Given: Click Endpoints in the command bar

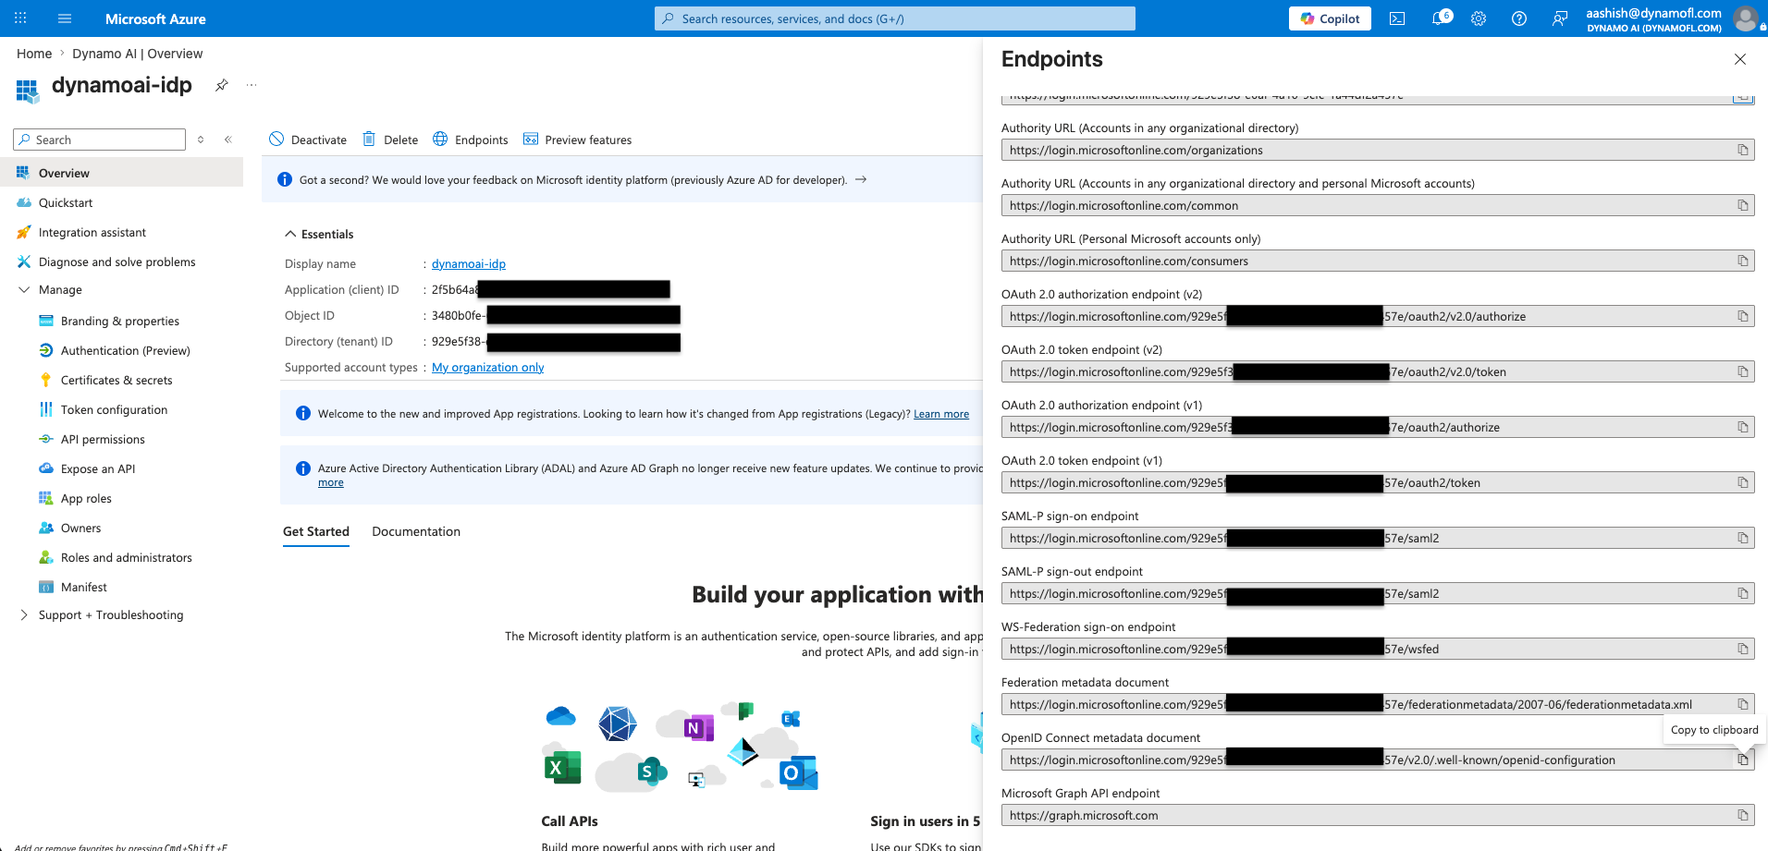Looking at the screenshot, I should click(471, 140).
